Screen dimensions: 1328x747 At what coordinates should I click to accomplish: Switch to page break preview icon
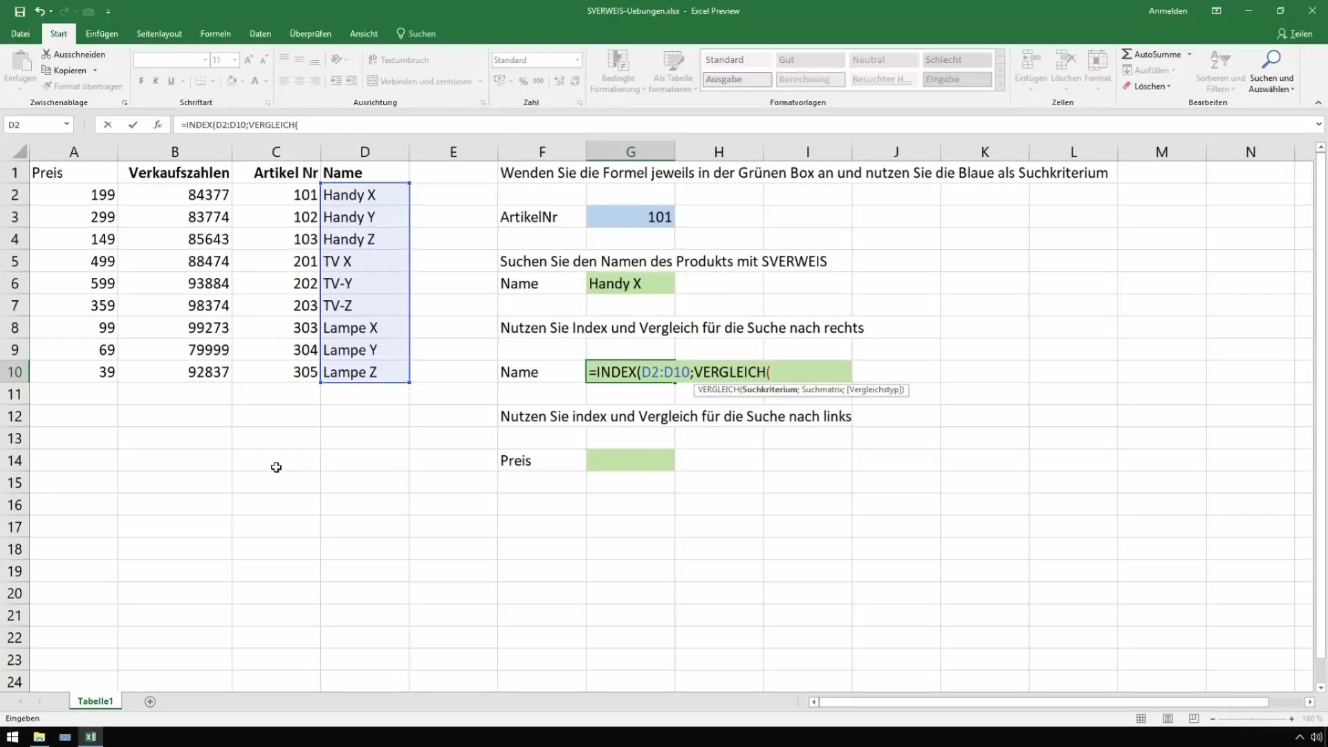click(x=1194, y=719)
